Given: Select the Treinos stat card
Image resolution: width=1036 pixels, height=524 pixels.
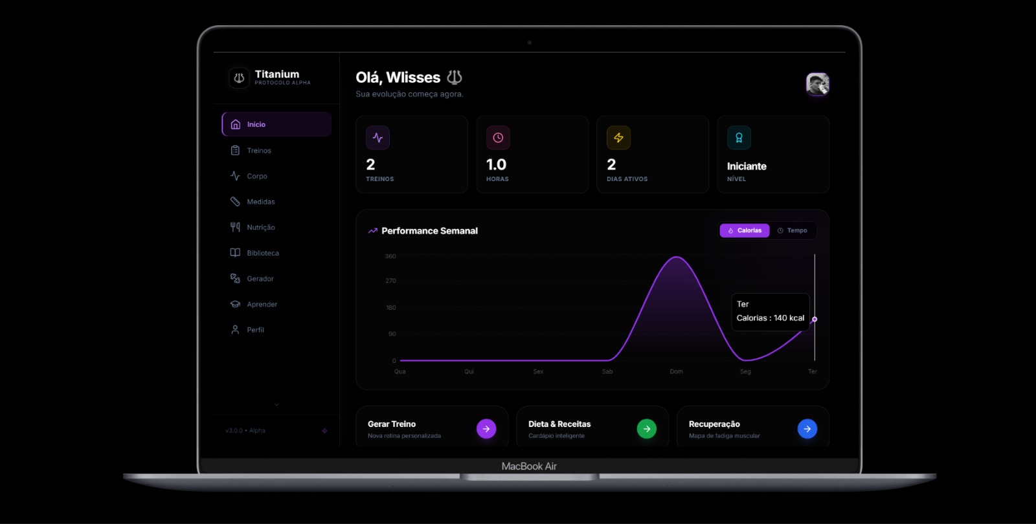Looking at the screenshot, I should (412, 155).
